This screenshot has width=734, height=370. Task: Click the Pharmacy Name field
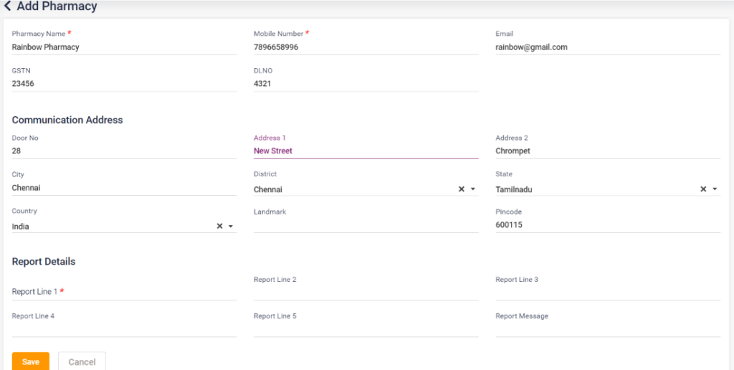tap(123, 47)
